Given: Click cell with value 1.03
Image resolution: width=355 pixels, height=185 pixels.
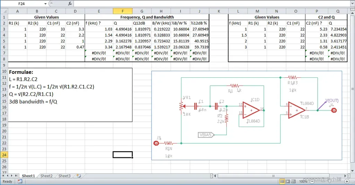Looking at the screenshot, I should click(99, 29).
